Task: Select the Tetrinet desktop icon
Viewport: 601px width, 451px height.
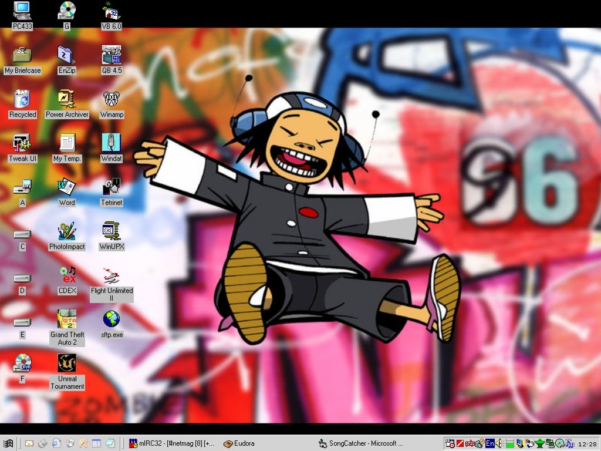Action: pyautogui.click(x=112, y=187)
